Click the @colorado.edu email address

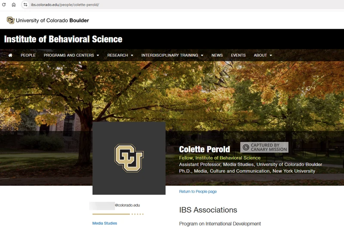tap(127, 205)
